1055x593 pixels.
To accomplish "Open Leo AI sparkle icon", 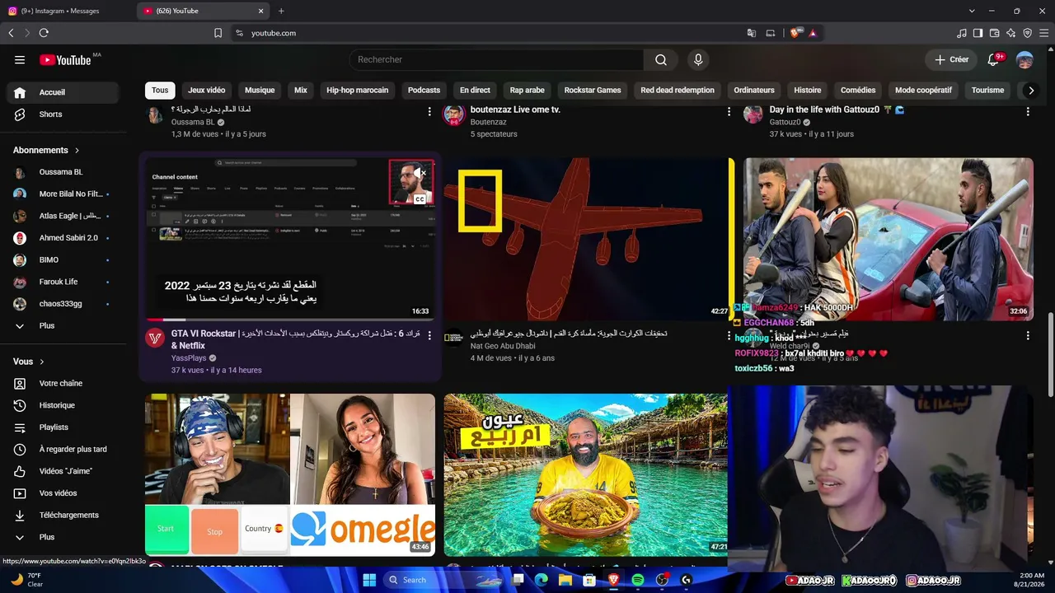I will [x=1010, y=33].
